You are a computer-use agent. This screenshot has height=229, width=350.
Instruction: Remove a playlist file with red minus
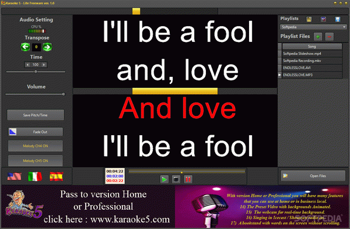tap(330, 37)
